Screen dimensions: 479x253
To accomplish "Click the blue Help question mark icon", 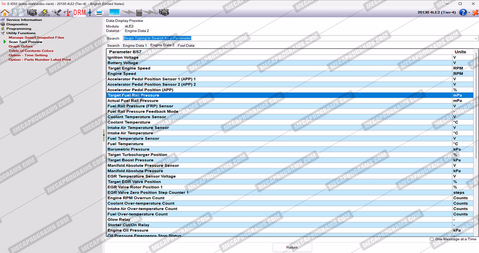I will click(463, 13).
